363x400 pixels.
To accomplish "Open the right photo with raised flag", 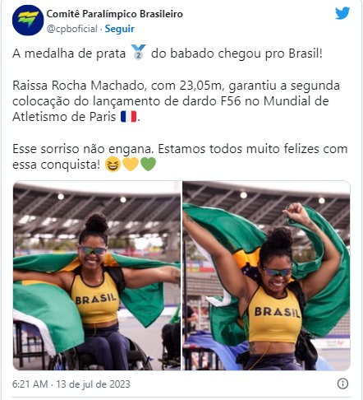I will 266,276.
